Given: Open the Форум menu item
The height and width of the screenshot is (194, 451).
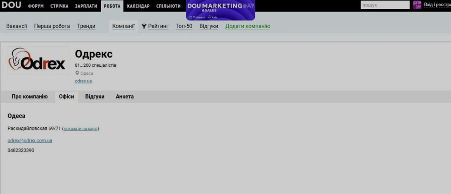Looking at the screenshot, I should point(36,6).
